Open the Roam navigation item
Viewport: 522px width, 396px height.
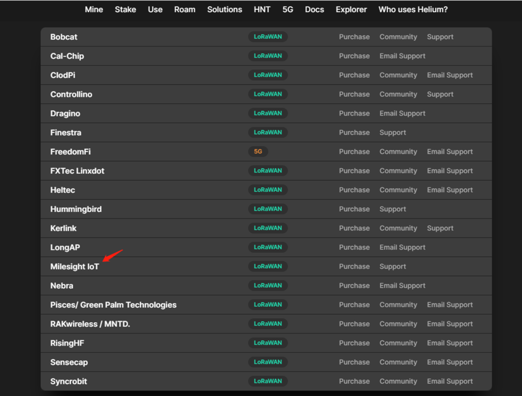(x=185, y=10)
